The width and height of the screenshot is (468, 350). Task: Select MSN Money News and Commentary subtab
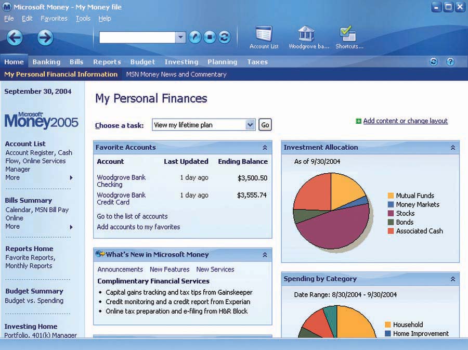point(176,74)
